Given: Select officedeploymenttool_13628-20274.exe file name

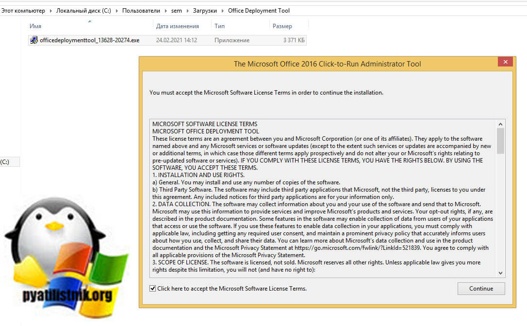Looking at the screenshot, I should click(89, 40).
